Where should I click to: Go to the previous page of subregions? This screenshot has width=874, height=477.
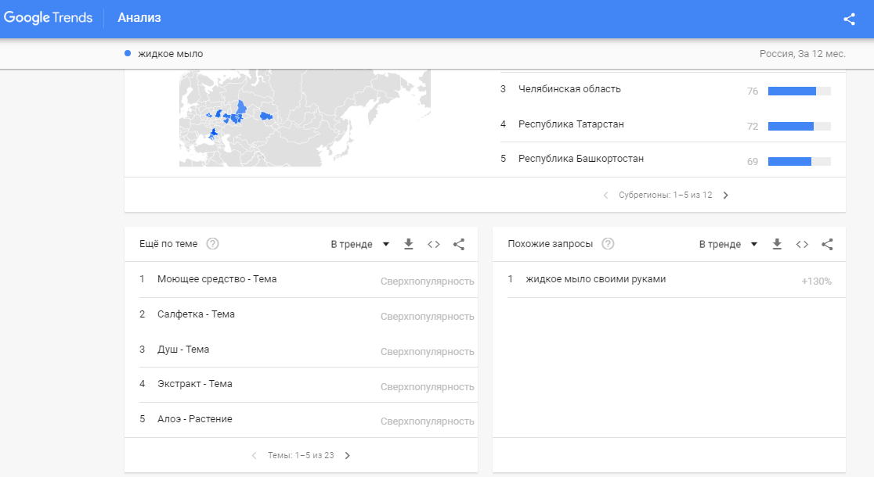click(x=605, y=195)
